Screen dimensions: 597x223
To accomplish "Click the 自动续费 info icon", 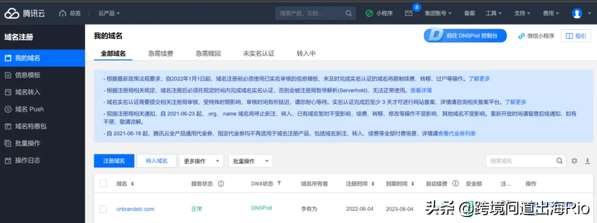I will [x=455, y=184].
